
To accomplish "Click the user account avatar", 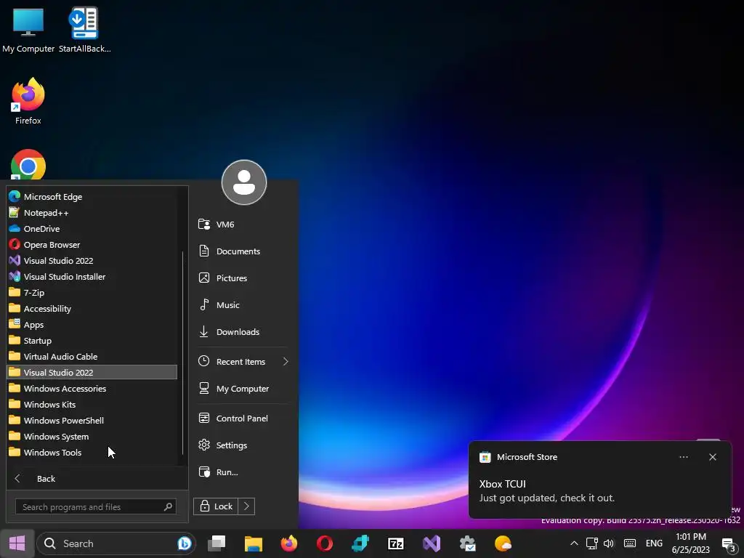I will [244, 182].
